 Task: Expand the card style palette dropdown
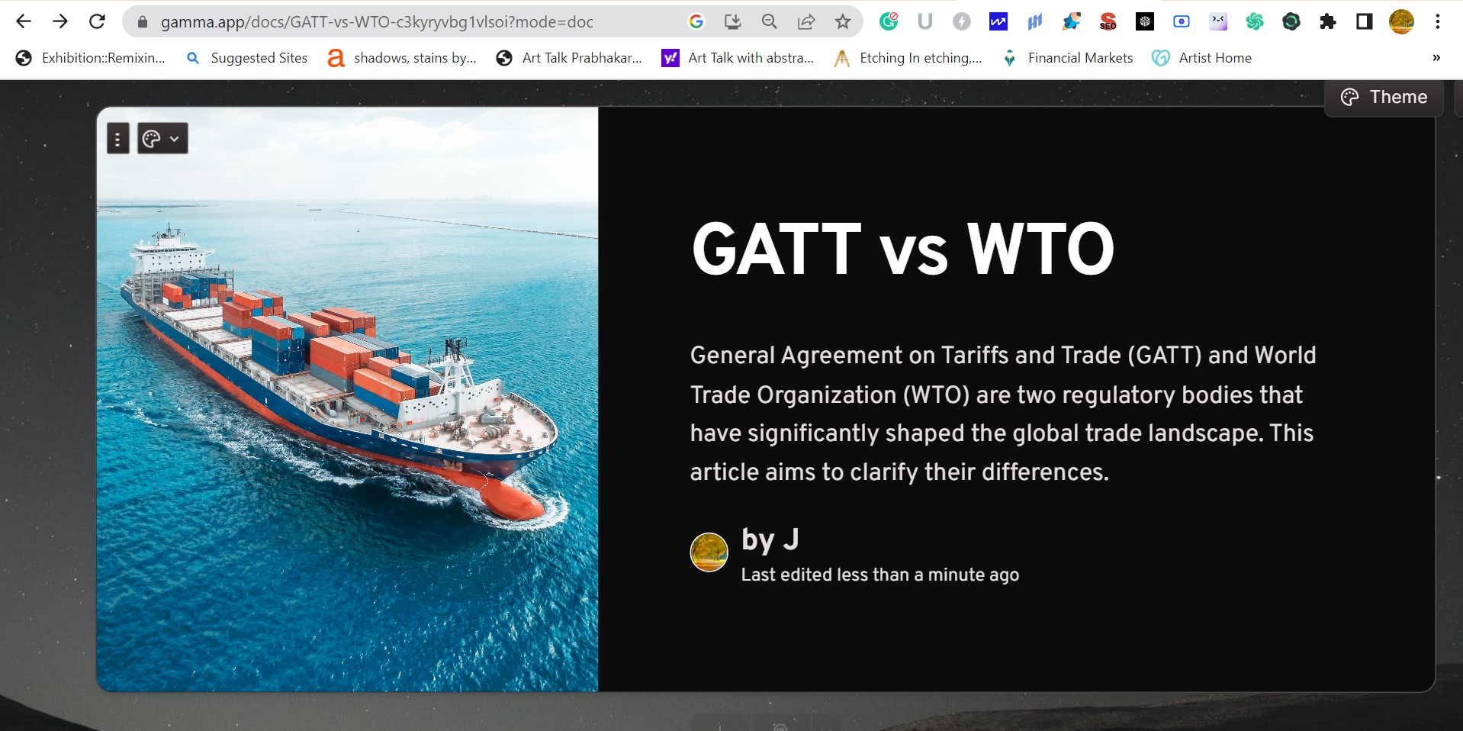click(x=162, y=139)
